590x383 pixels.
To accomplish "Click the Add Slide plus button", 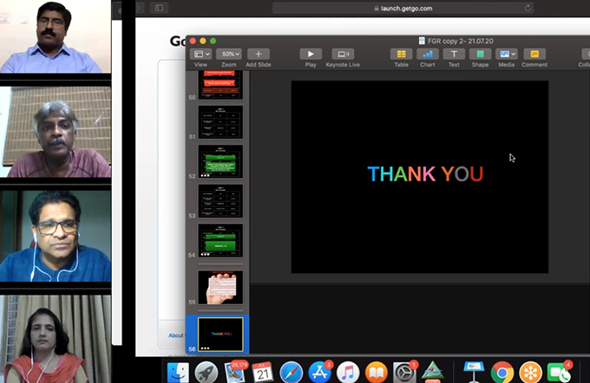I will click(x=259, y=54).
